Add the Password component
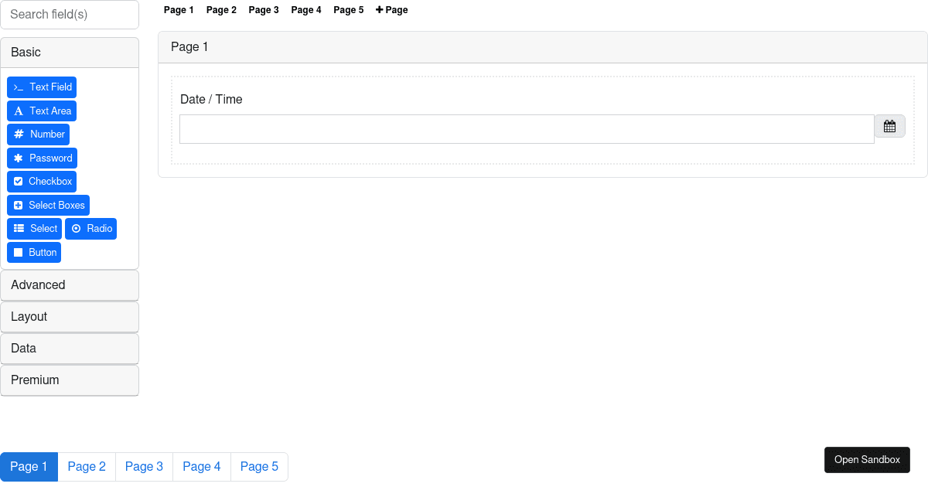The height and width of the screenshot is (487, 928). 42,158
